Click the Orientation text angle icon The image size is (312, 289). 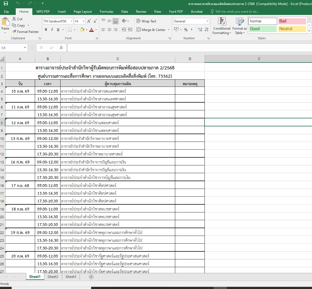pos(124,21)
